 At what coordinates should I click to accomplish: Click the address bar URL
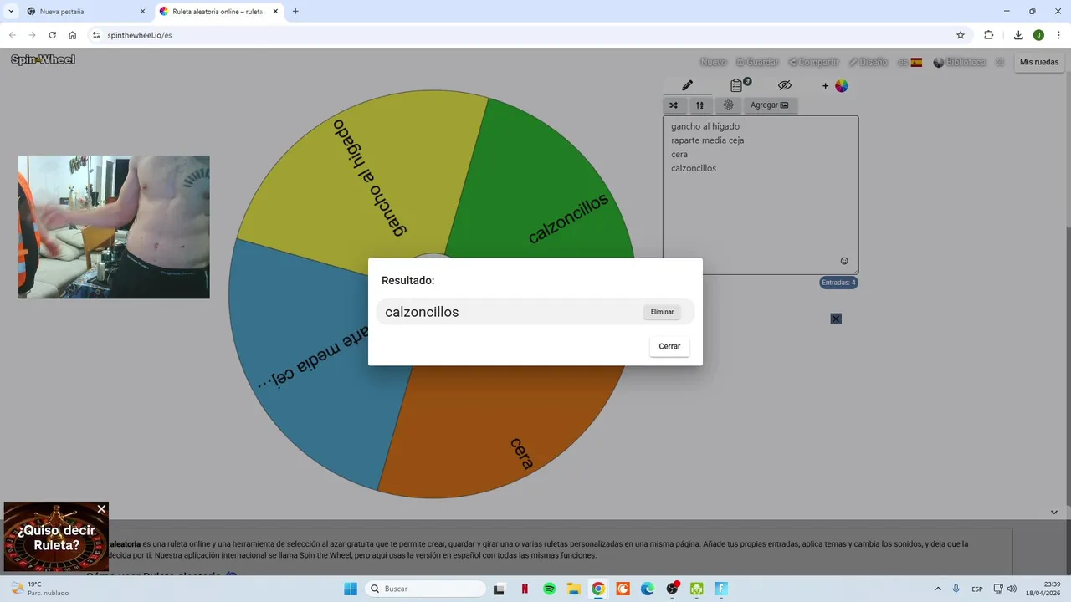pos(140,35)
